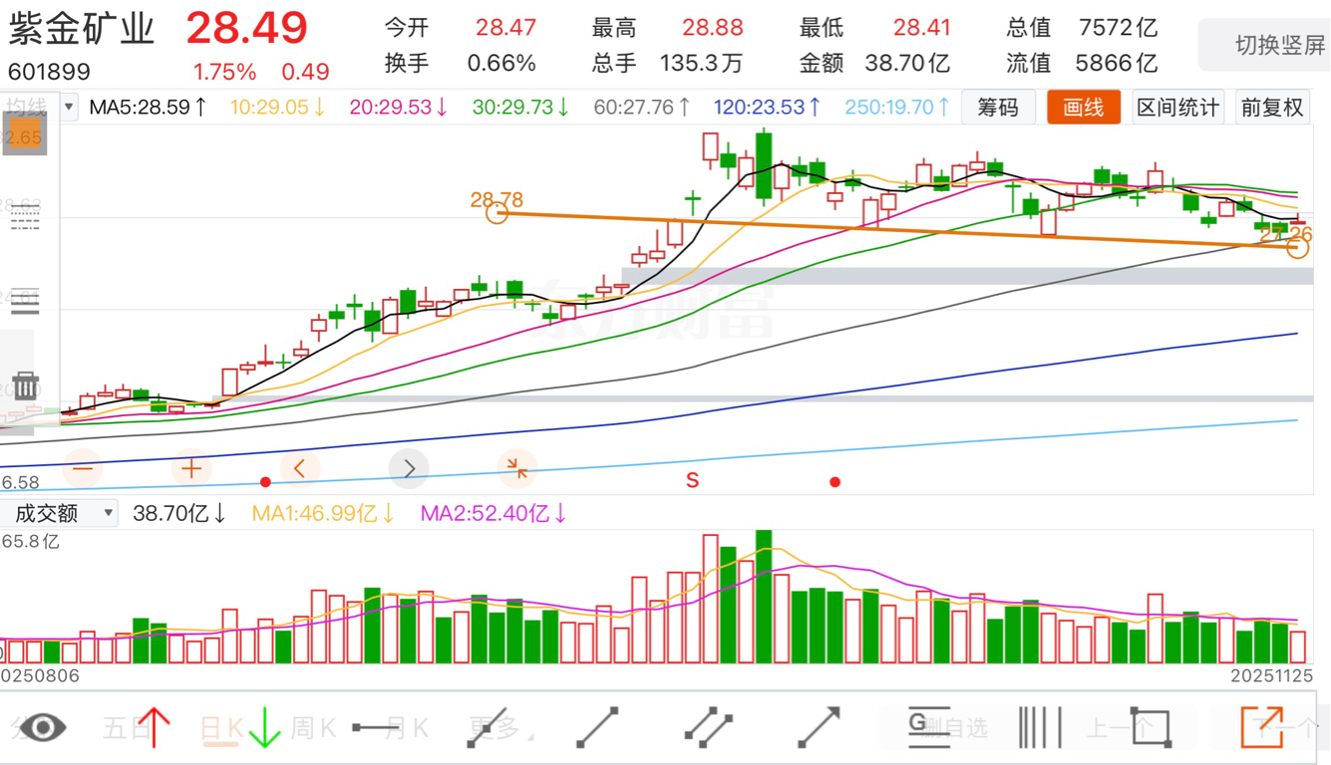The width and height of the screenshot is (1331, 765).
Task: Select the 27.26 trendline end handle
Action: 1297,247
